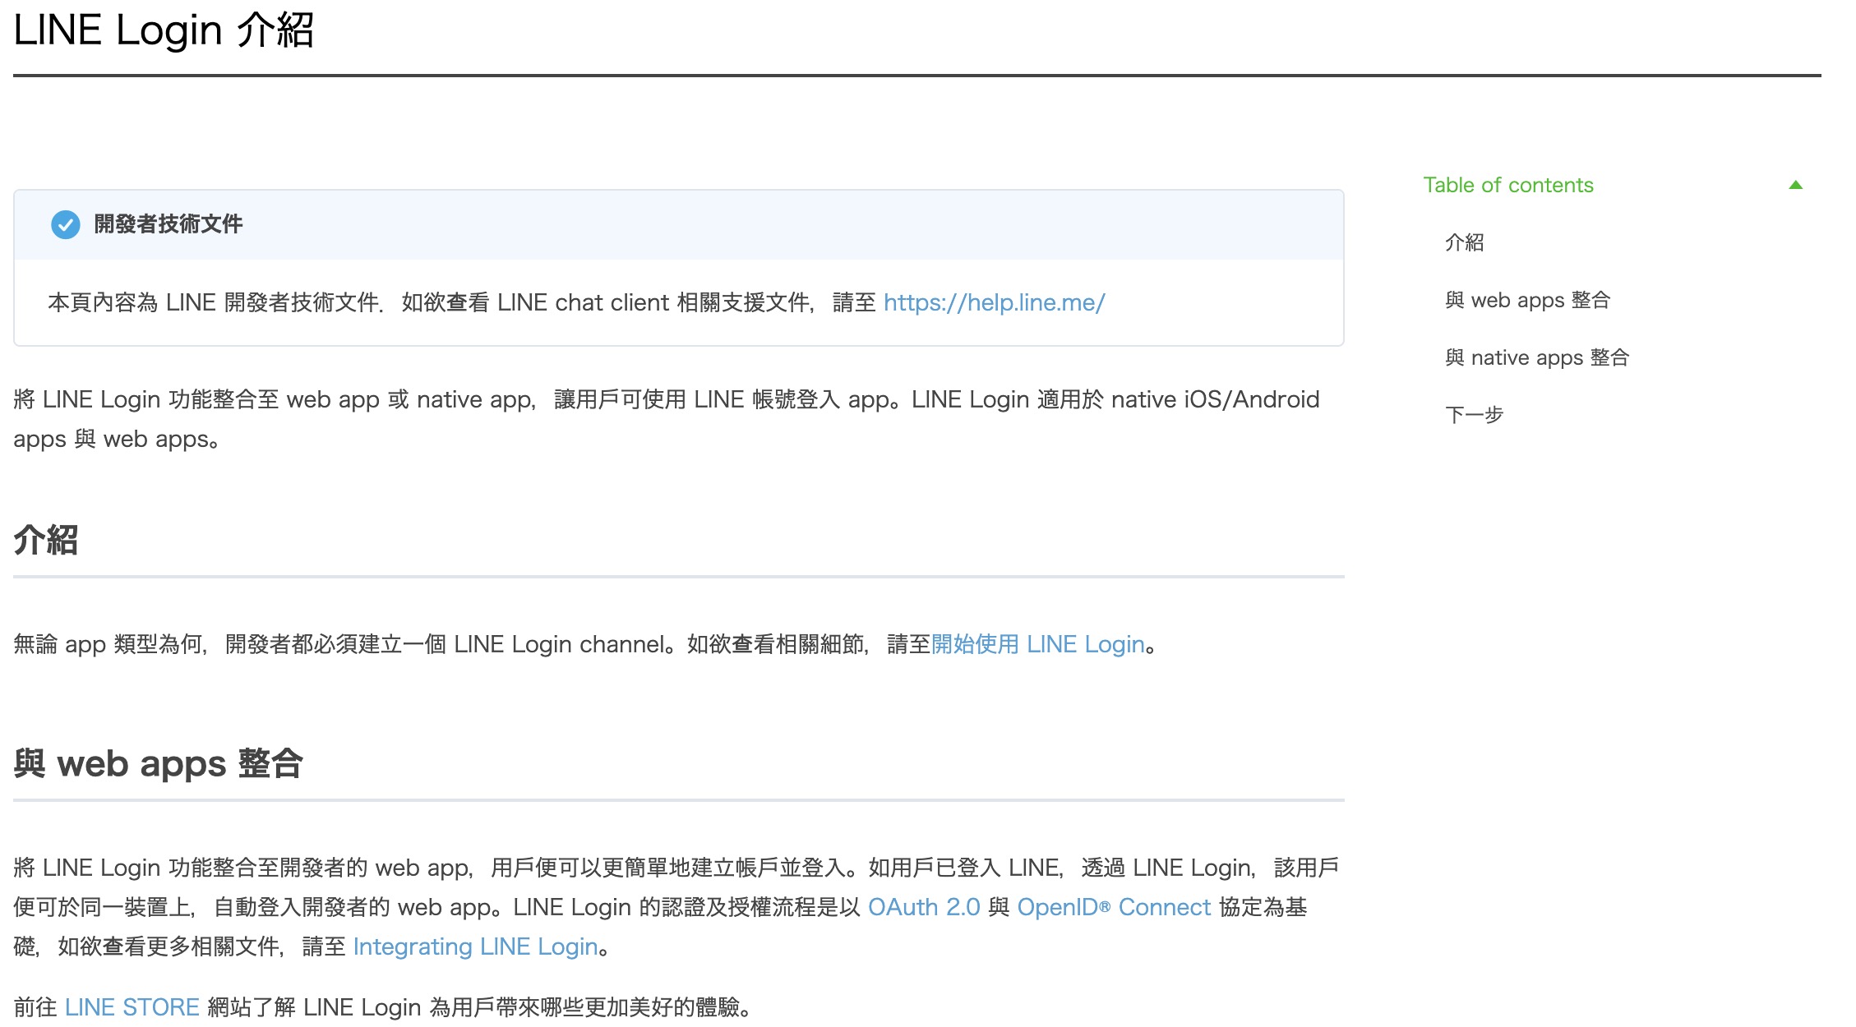Image resolution: width=1856 pixels, height=1027 pixels.
Task: Click the LINE Login 介紹 page title
Action: [x=164, y=30]
